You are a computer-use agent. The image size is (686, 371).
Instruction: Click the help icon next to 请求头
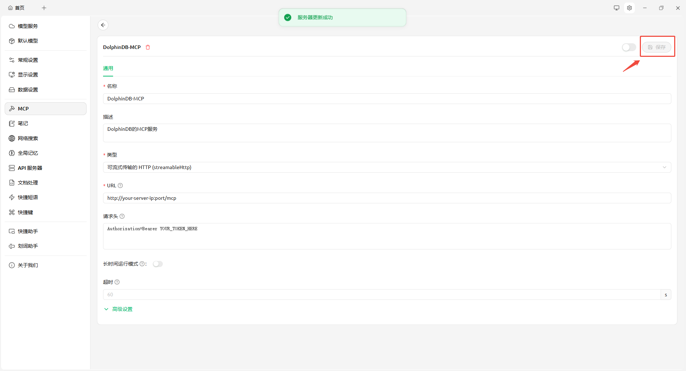click(122, 216)
